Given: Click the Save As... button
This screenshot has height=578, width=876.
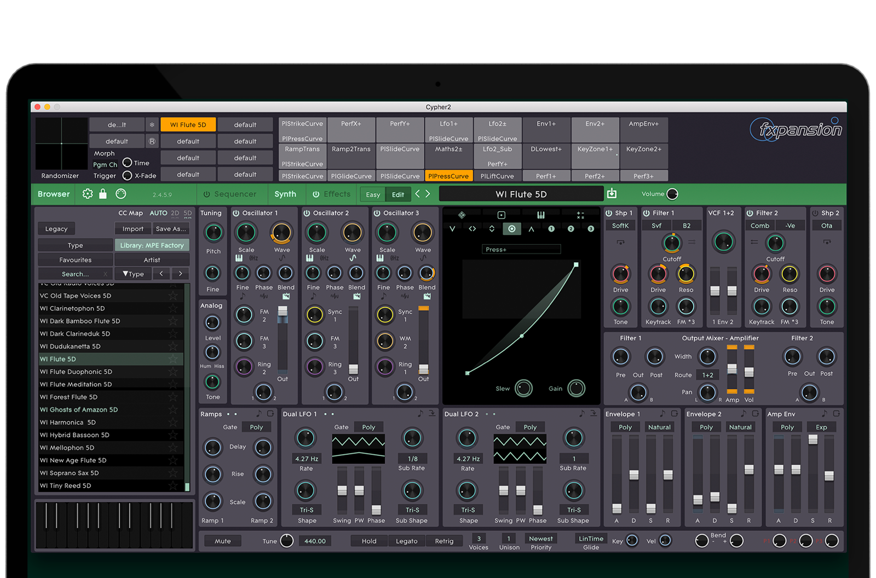Looking at the screenshot, I should 171,229.
